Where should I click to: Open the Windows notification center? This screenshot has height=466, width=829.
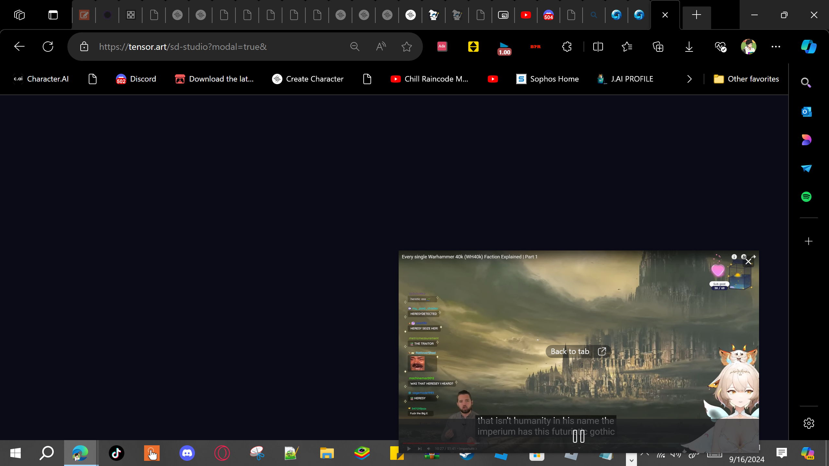click(782, 453)
